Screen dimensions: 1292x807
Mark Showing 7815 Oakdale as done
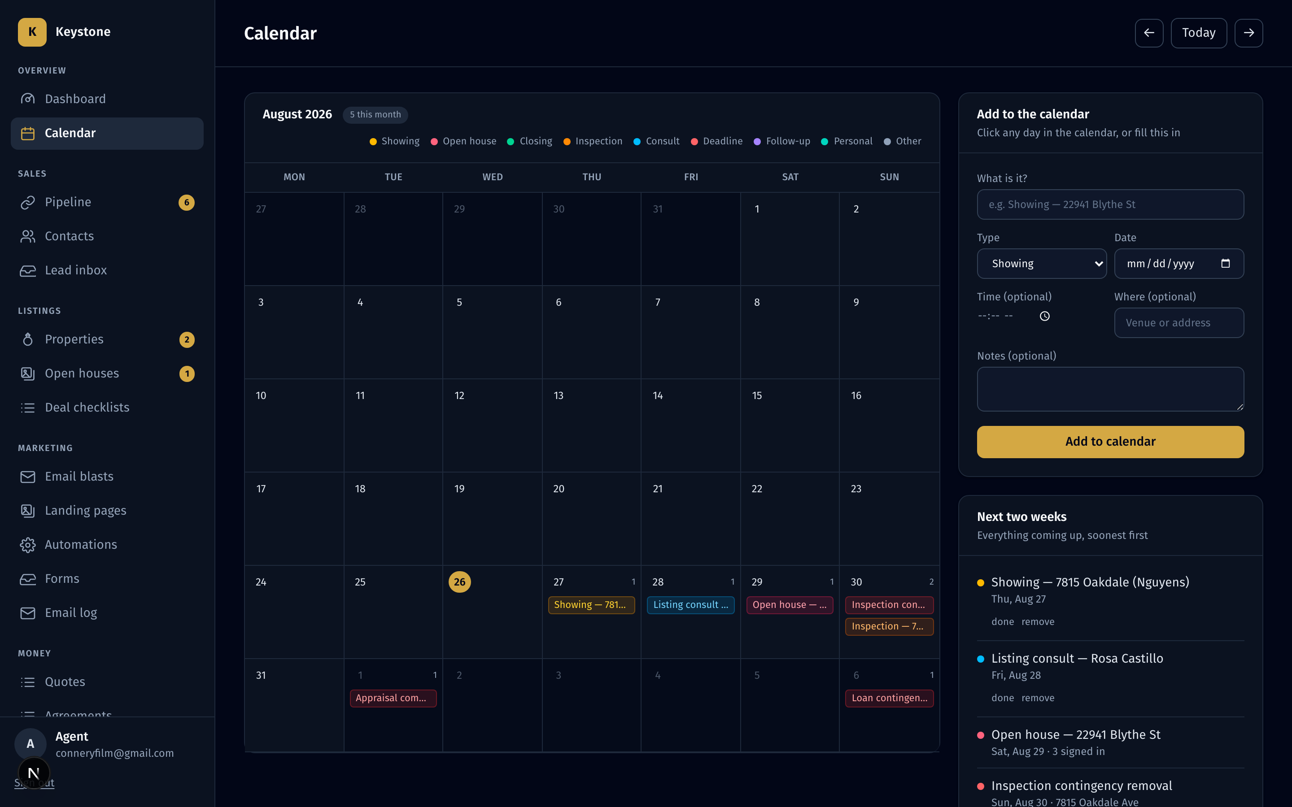1003,622
